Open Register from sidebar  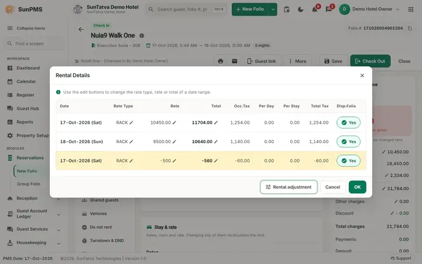tap(25, 95)
